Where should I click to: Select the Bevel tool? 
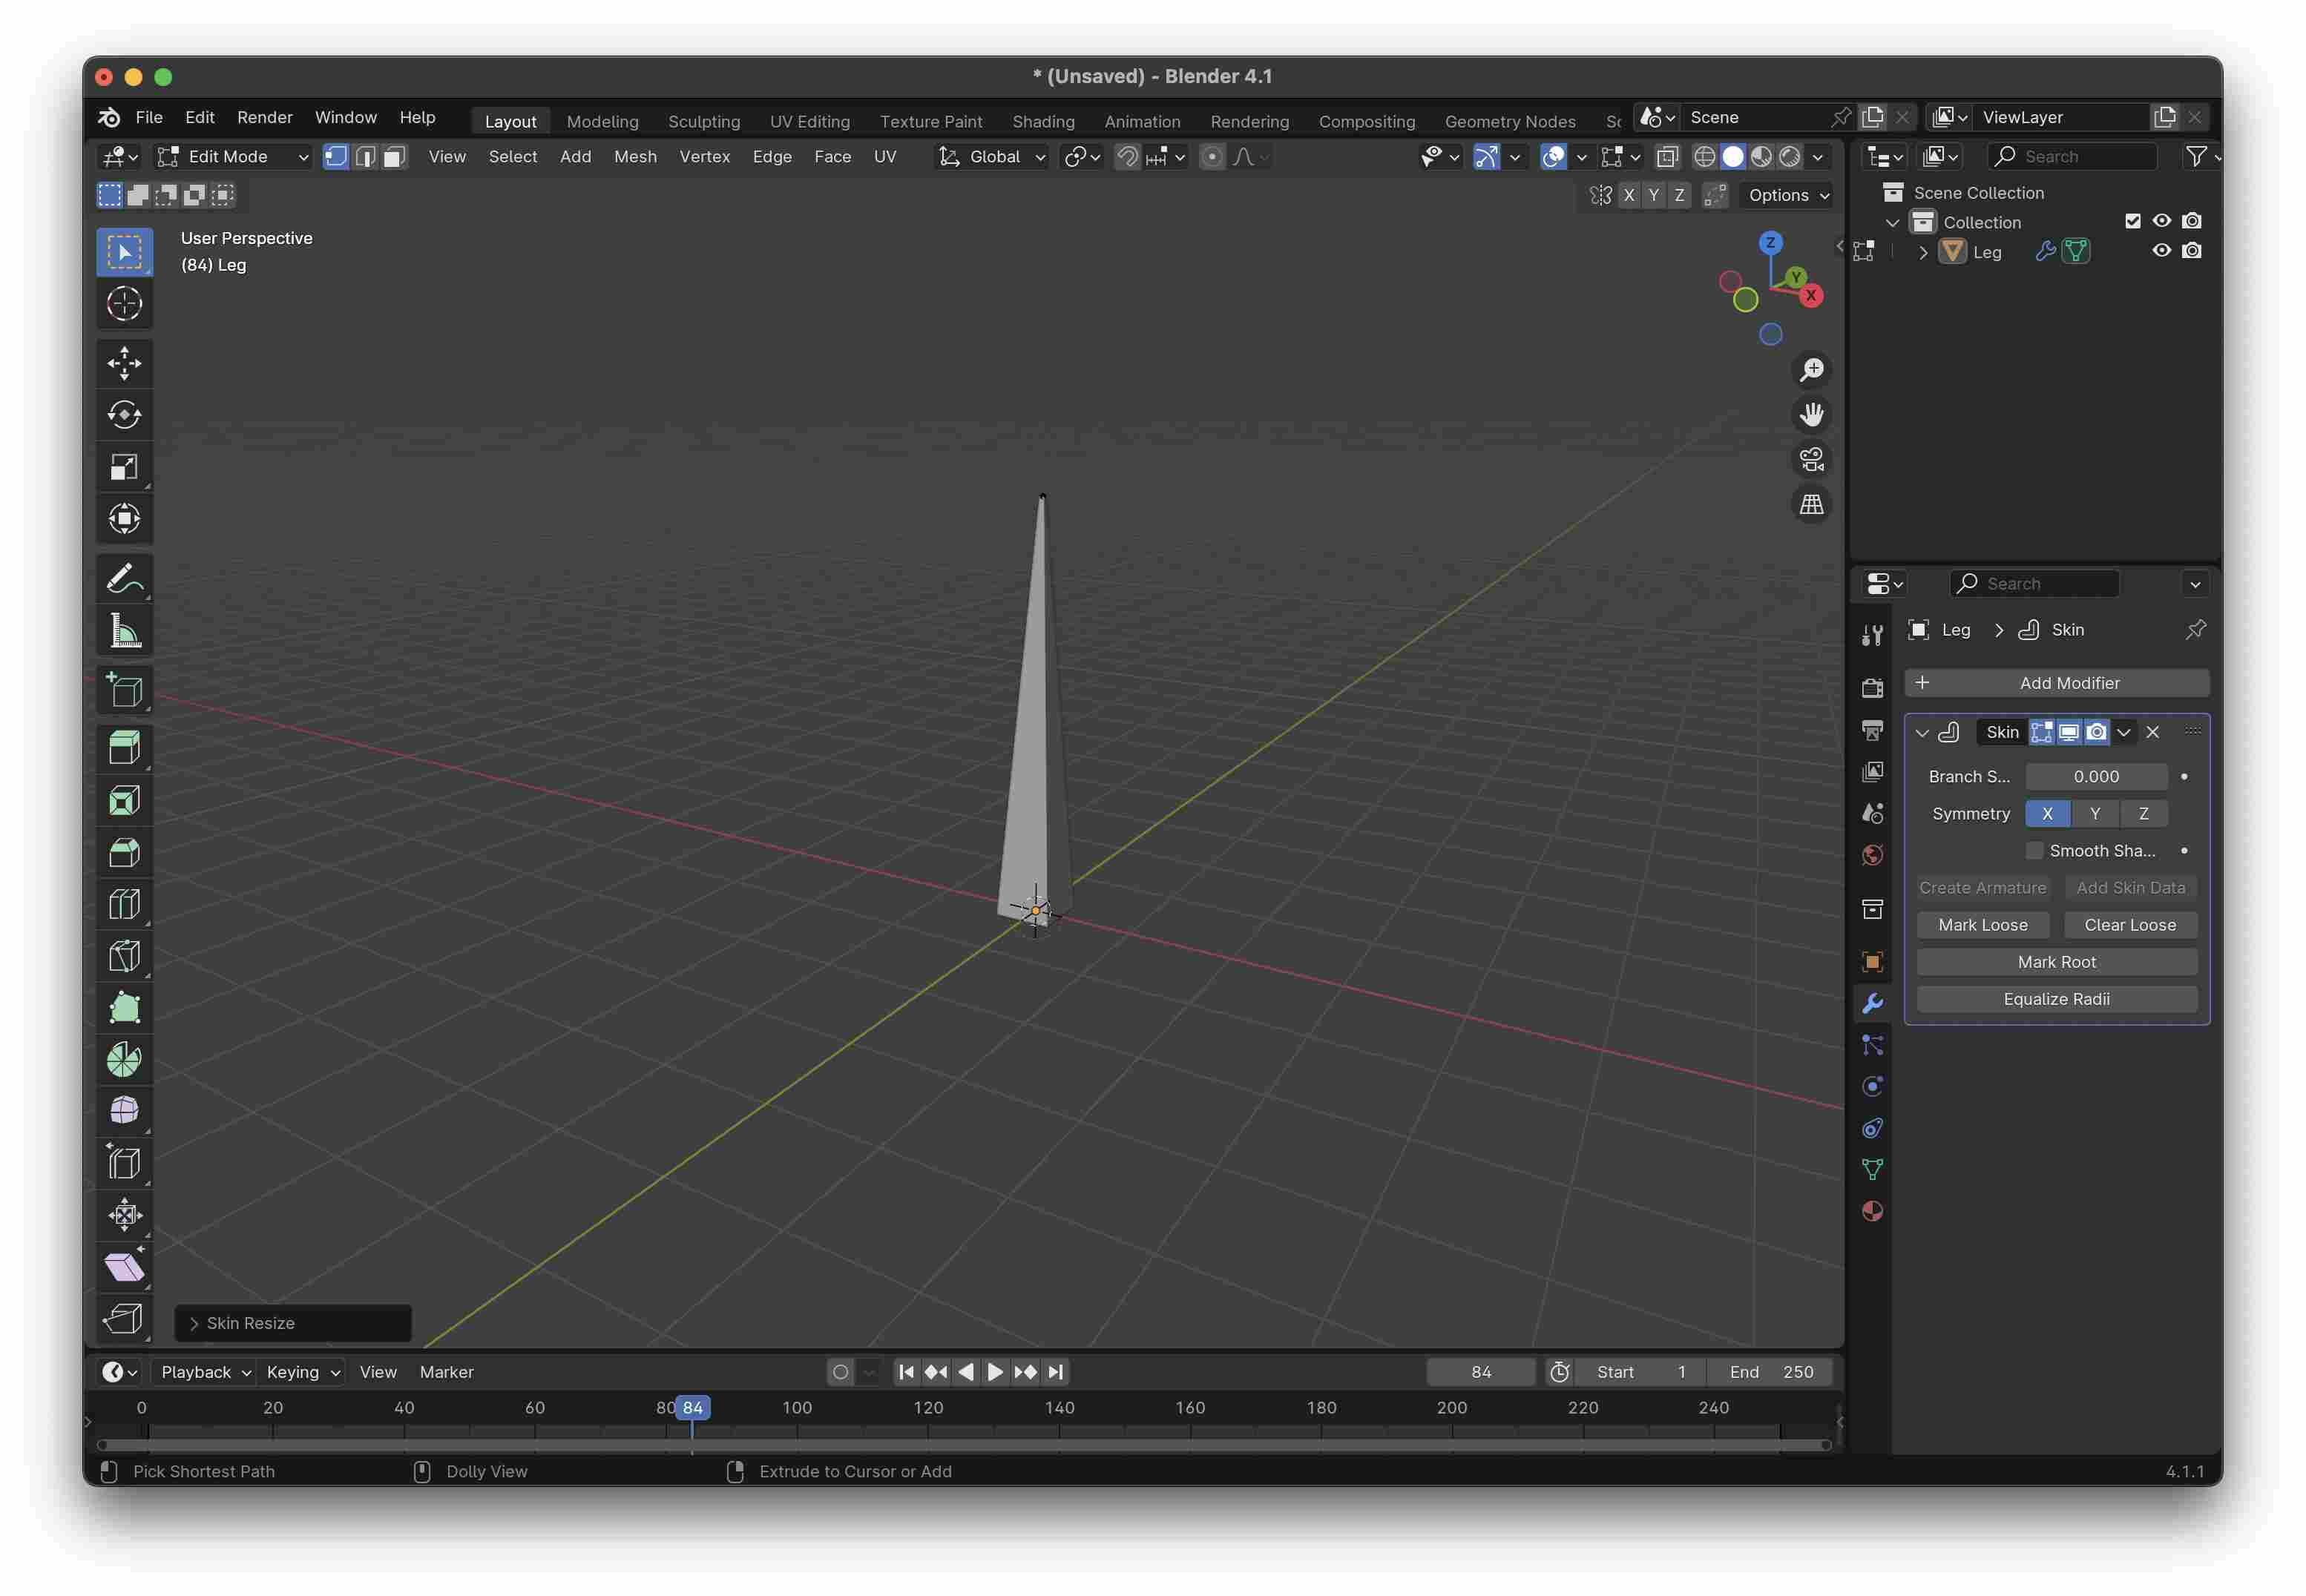pyautogui.click(x=124, y=853)
